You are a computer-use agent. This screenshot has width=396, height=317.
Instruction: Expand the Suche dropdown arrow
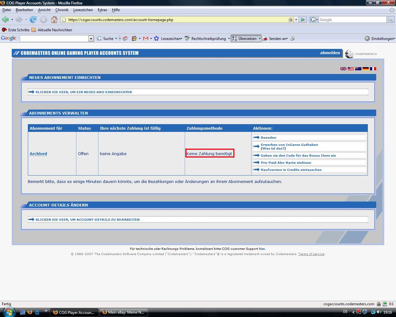coord(116,38)
